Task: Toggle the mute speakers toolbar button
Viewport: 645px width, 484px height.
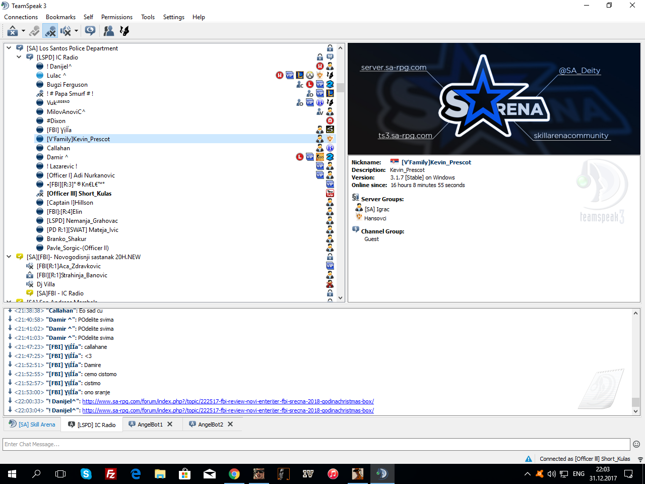Action: point(66,31)
